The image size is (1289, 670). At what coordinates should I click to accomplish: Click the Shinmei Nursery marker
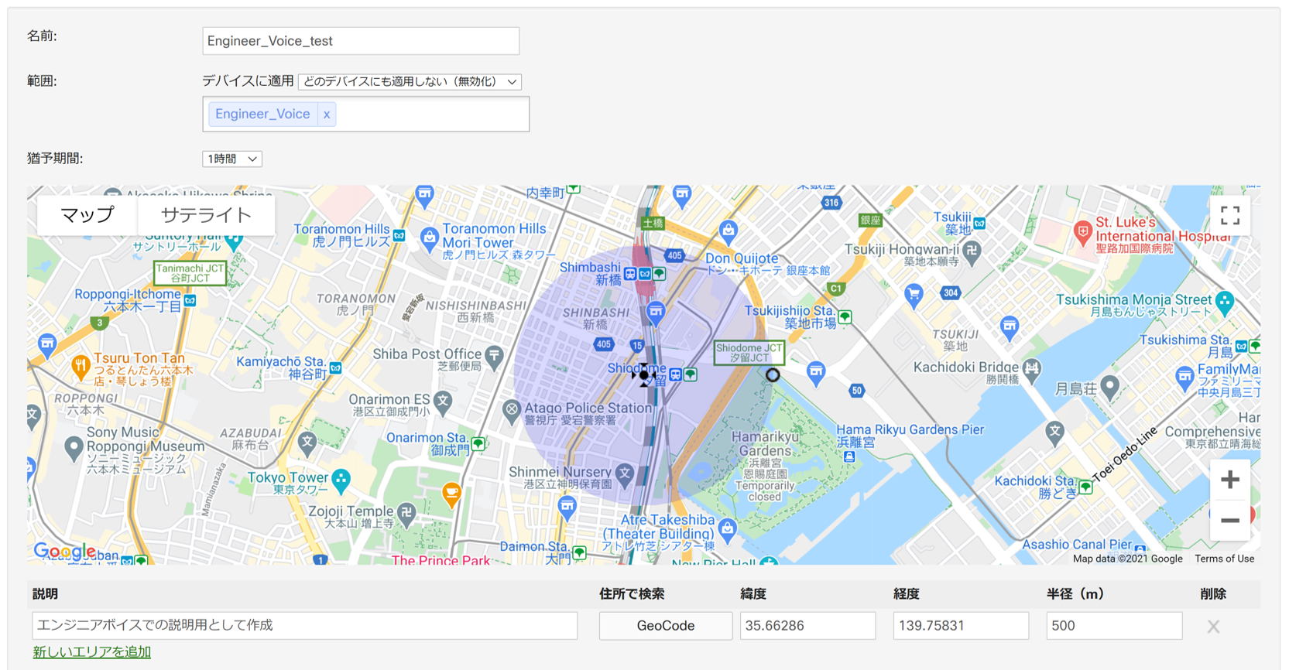[x=625, y=473]
